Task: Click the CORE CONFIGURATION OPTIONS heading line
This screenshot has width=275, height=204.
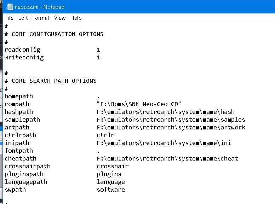Action: 54,34
